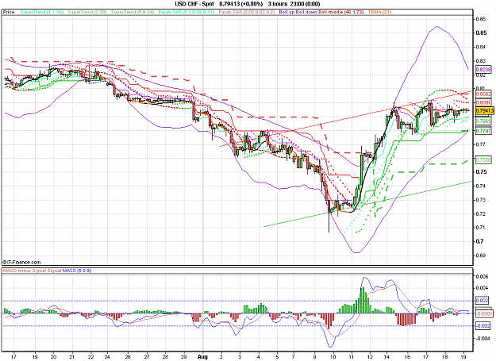Screen dimensions: 496x361
Task: Click the yellow 0.79413 current price tag
Action: (484, 110)
